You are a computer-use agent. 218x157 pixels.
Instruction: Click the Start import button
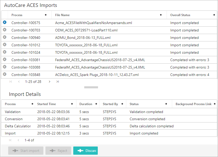click(x=26, y=151)
